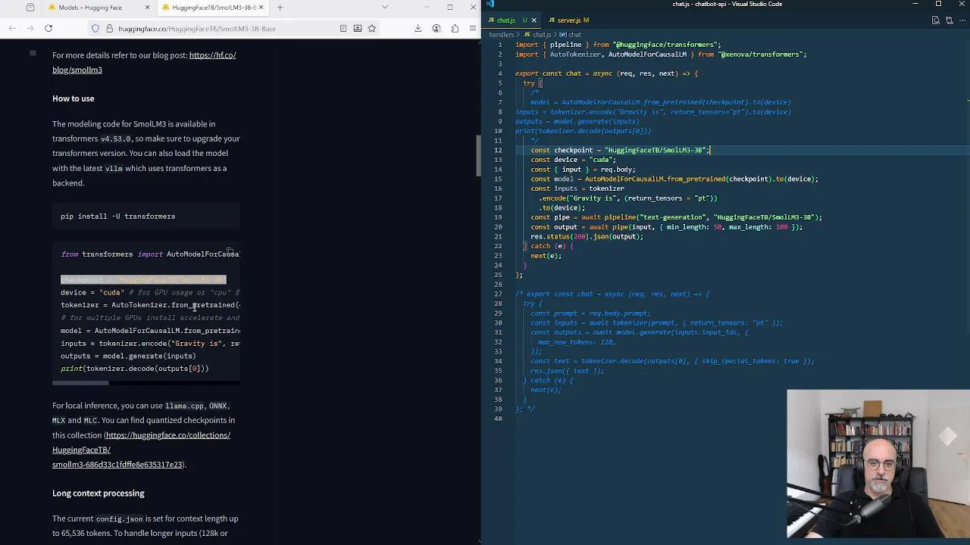Open the Firefox application menu
Screen dimensions: 970x545
click(x=473, y=29)
